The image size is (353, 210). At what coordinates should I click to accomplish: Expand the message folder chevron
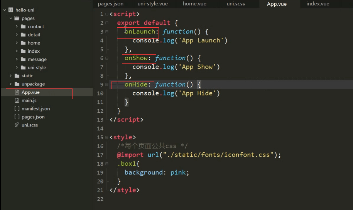point(17,59)
